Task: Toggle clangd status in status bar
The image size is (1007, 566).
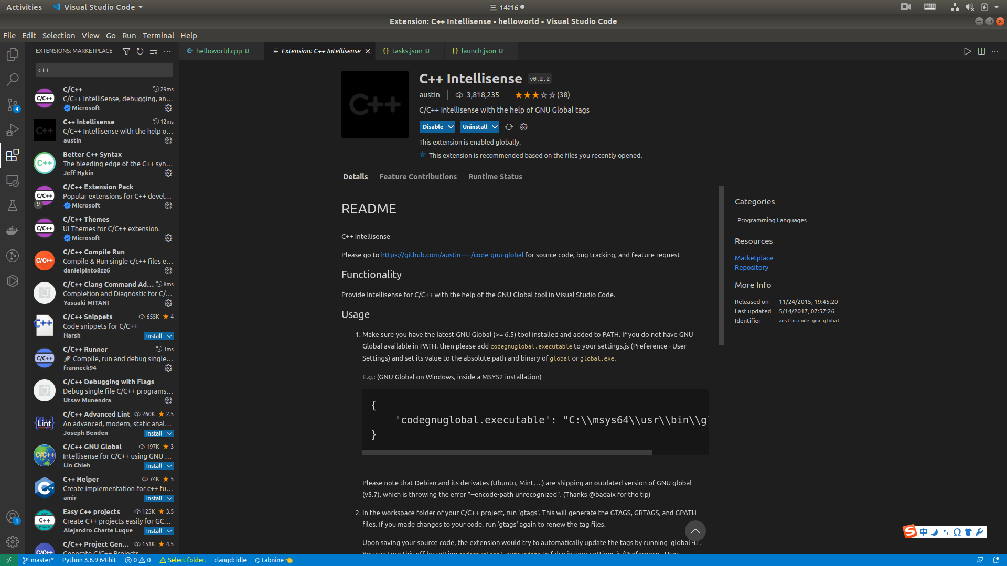Action: coord(230,560)
